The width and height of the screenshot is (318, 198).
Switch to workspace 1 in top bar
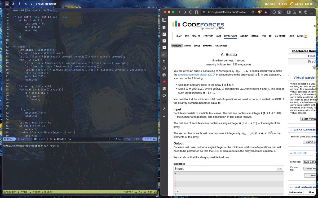tap(7, 4)
